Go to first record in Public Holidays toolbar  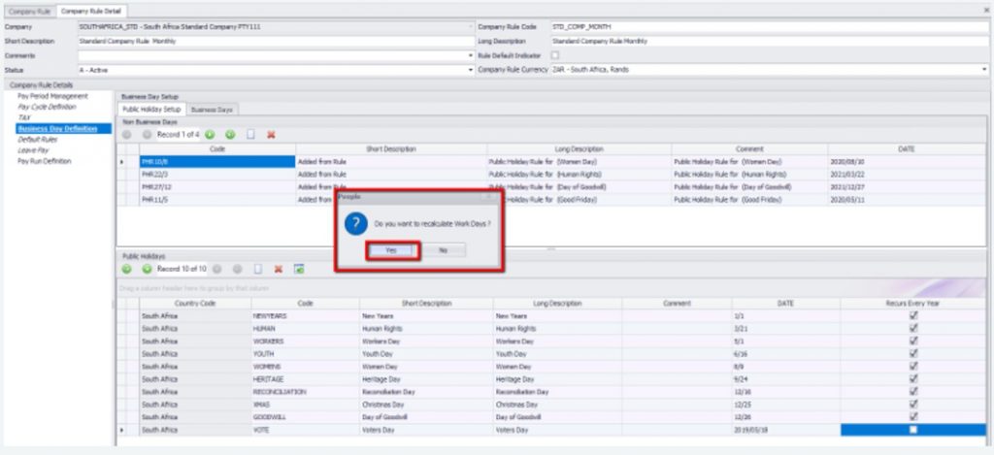coord(127,270)
